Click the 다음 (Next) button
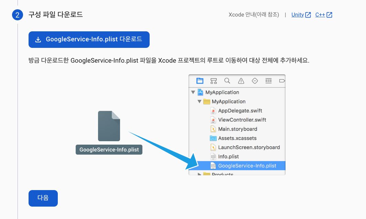The width and height of the screenshot is (366, 219). coord(43,198)
